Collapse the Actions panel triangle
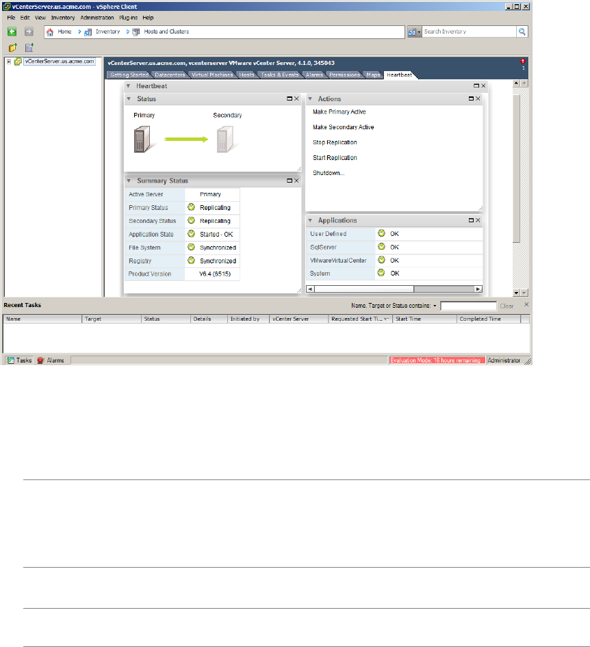 coord(310,98)
